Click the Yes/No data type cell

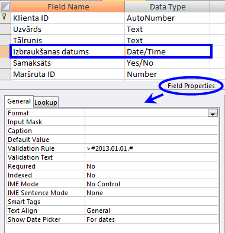[167, 63]
